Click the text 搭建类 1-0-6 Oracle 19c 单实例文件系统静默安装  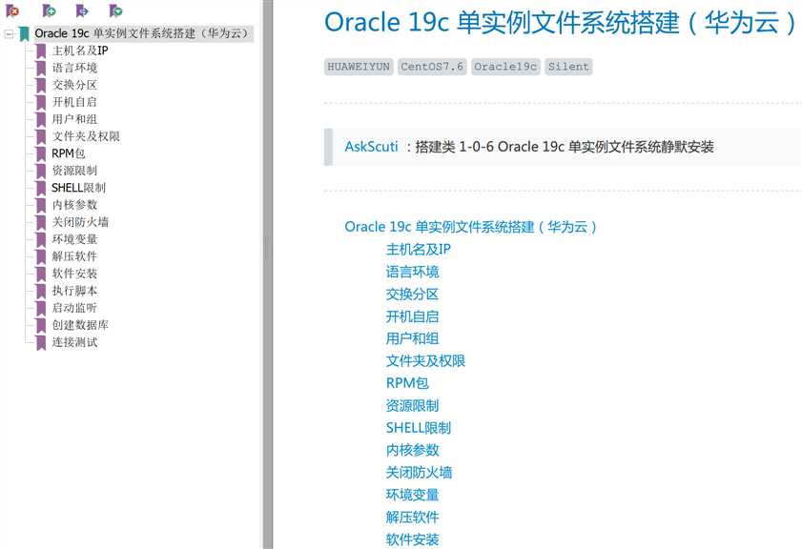tap(565, 147)
